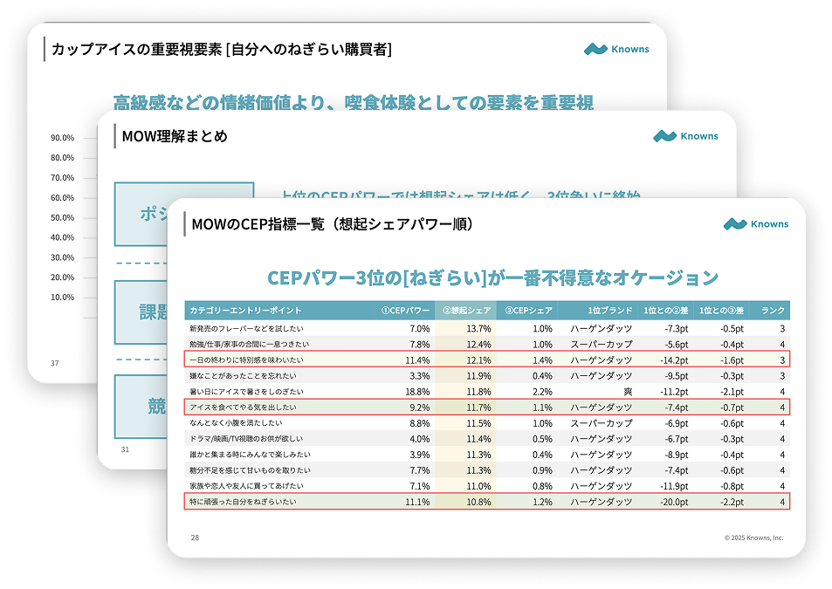Click the '1位との②差' column header
The image size is (832, 589).
666,311
